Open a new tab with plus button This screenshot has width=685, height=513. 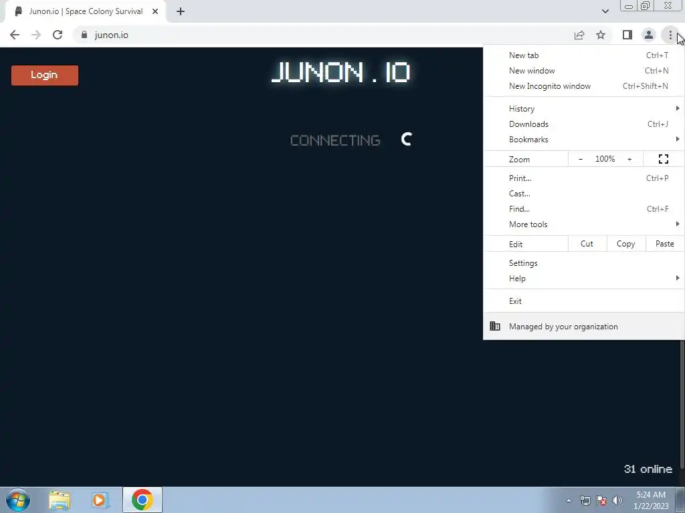pos(181,11)
